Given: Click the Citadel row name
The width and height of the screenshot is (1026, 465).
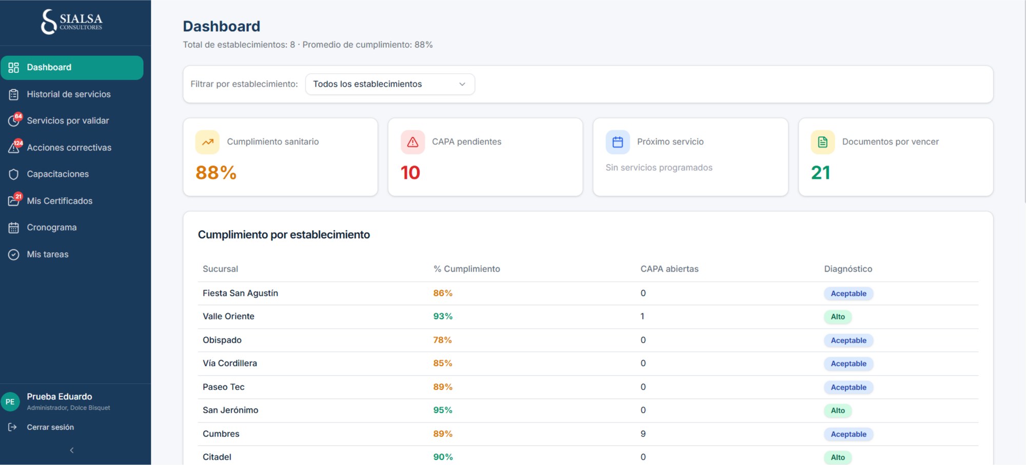Looking at the screenshot, I should click(x=217, y=457).
